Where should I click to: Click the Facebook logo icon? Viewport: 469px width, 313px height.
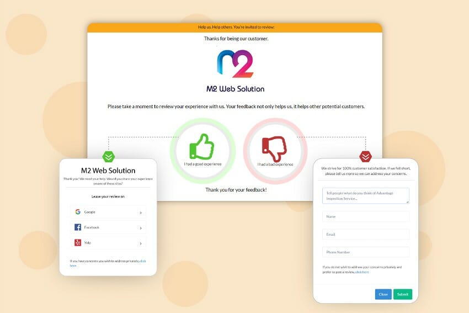pos(78,227)
